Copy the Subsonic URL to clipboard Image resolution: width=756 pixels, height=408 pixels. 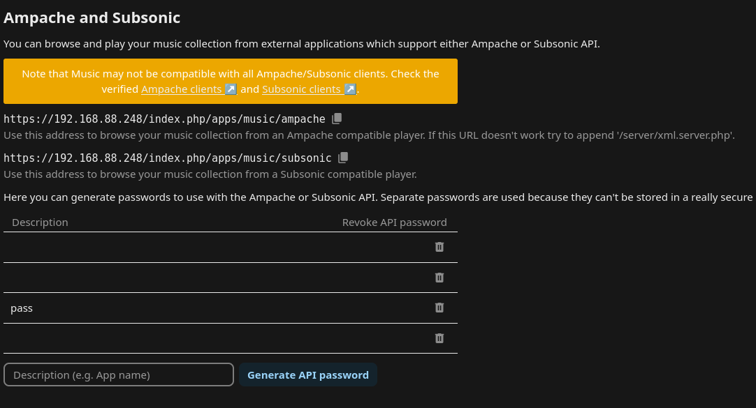point(343,158)
